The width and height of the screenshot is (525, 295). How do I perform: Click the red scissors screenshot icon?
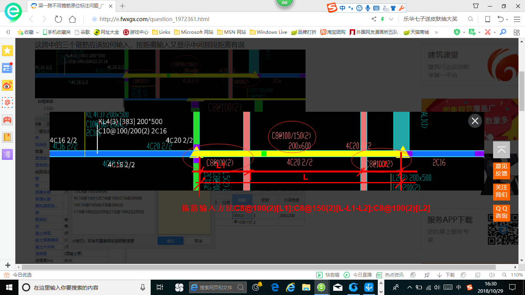(x=488, y=32)
